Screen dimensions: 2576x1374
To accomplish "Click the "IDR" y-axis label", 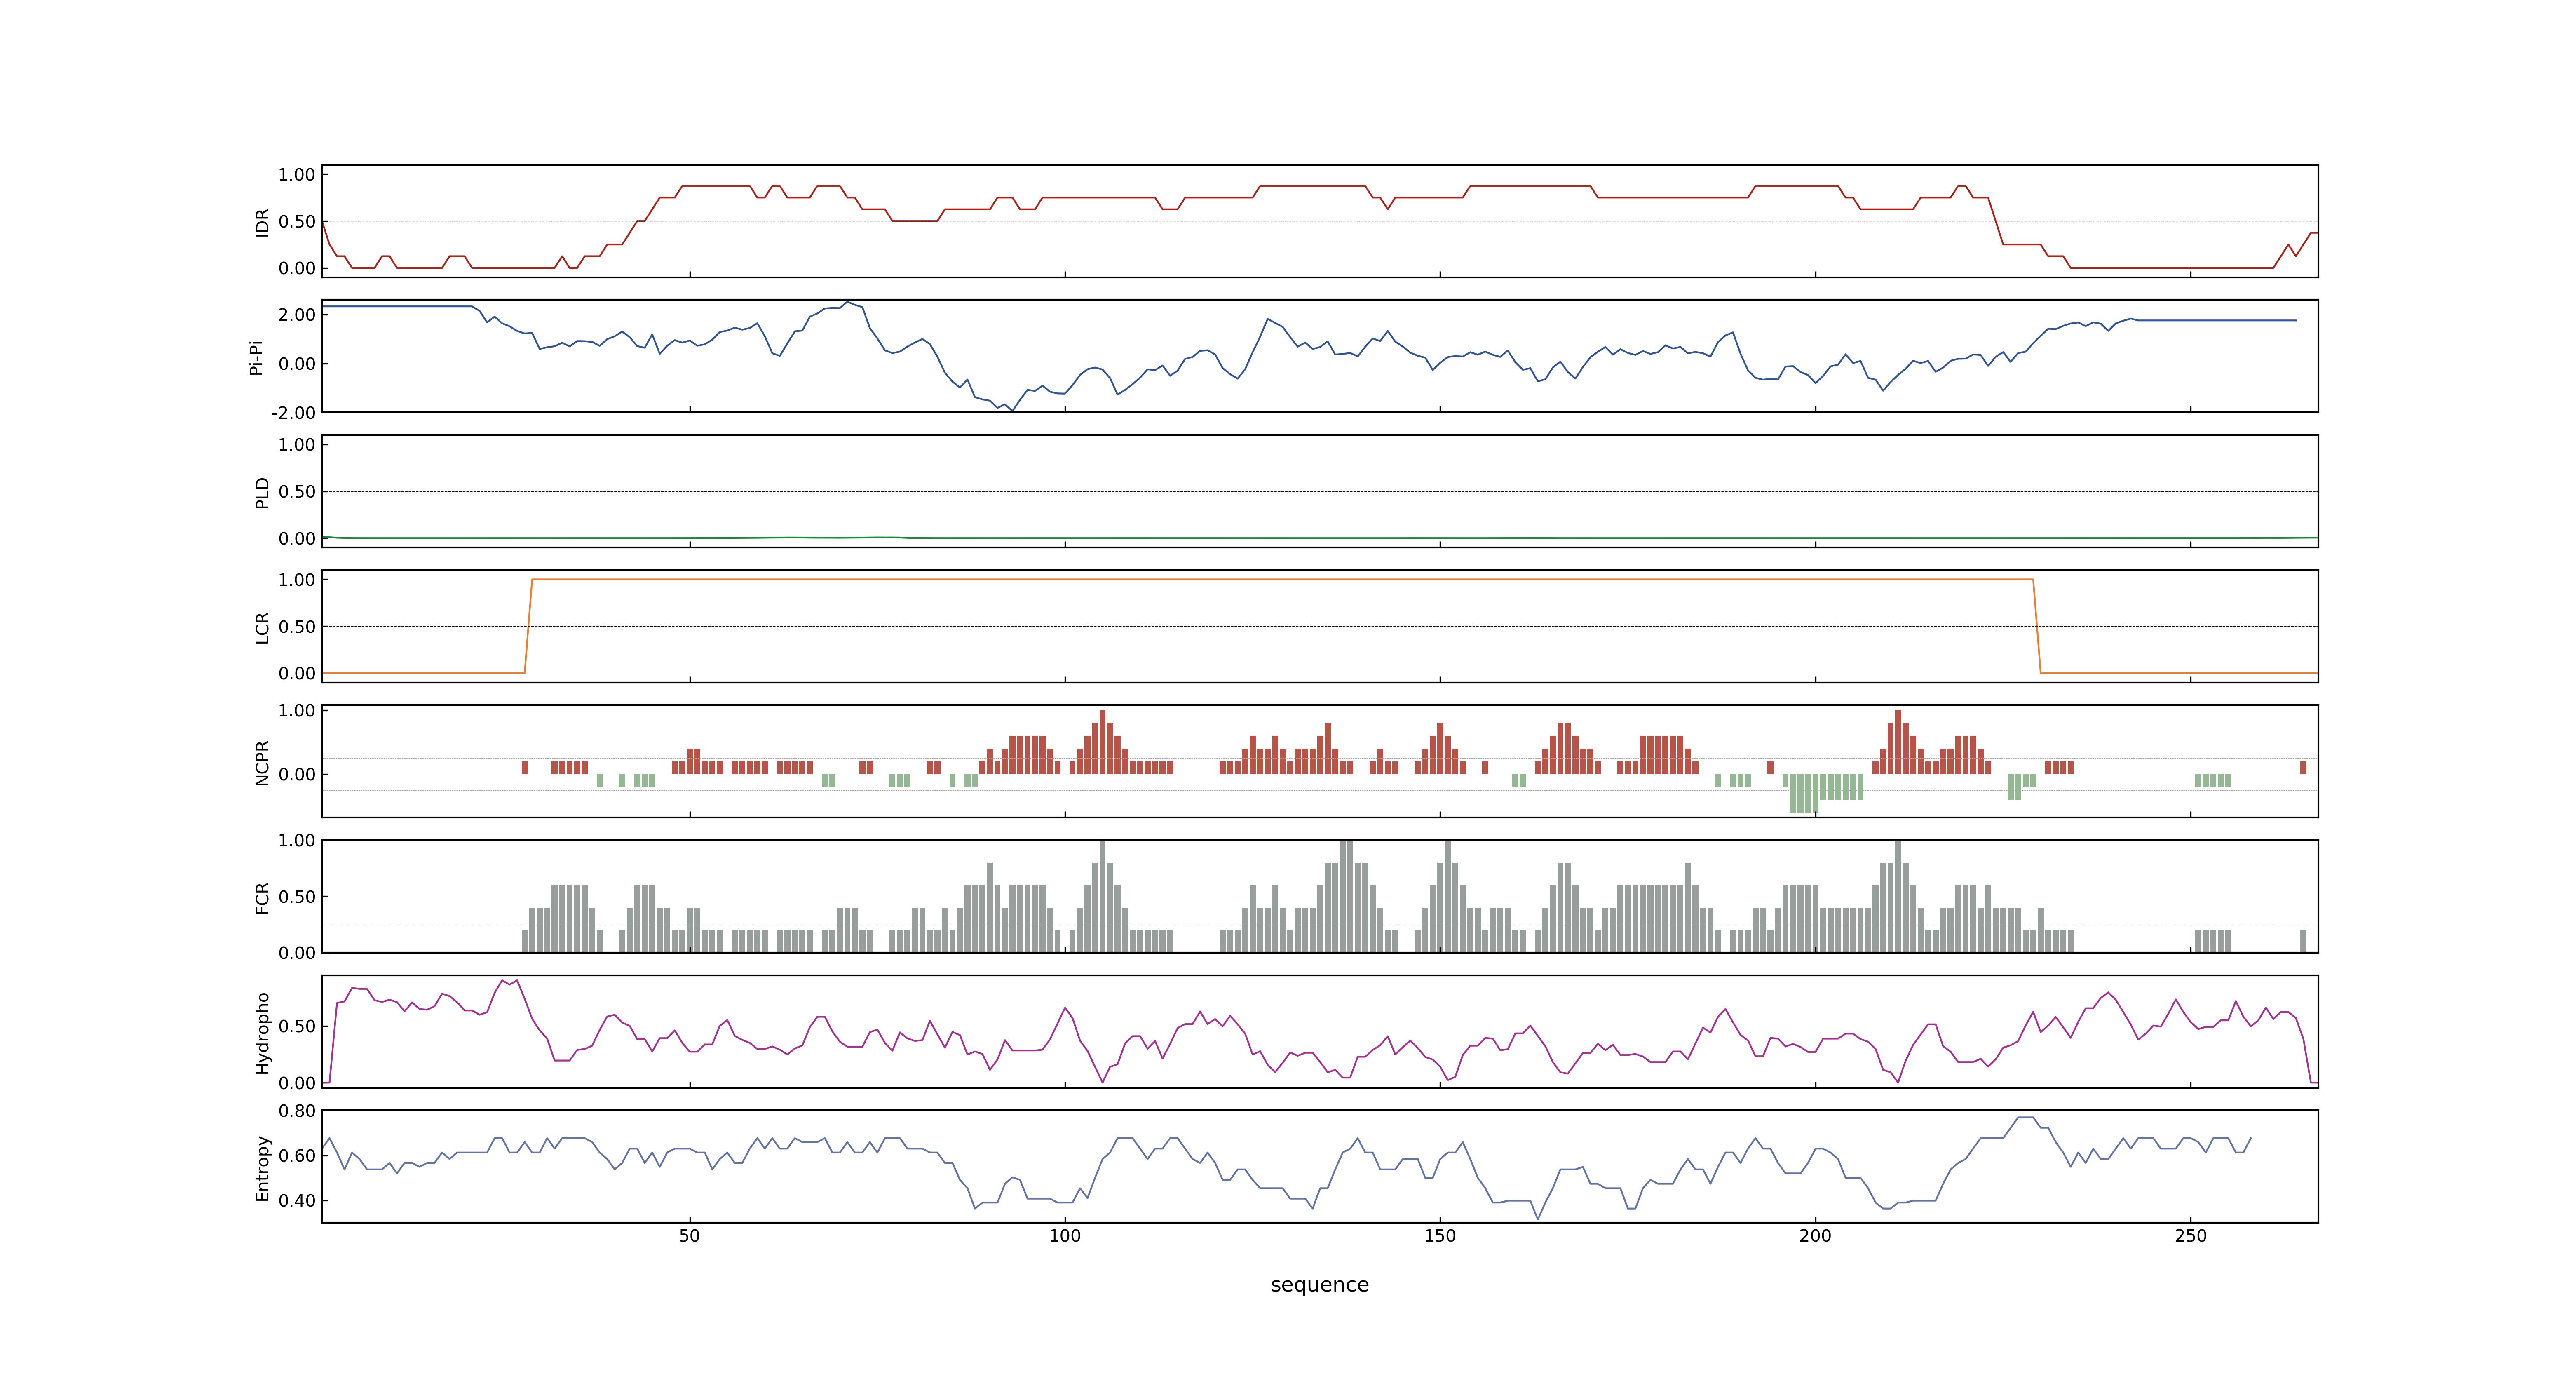I will [262, 222].
